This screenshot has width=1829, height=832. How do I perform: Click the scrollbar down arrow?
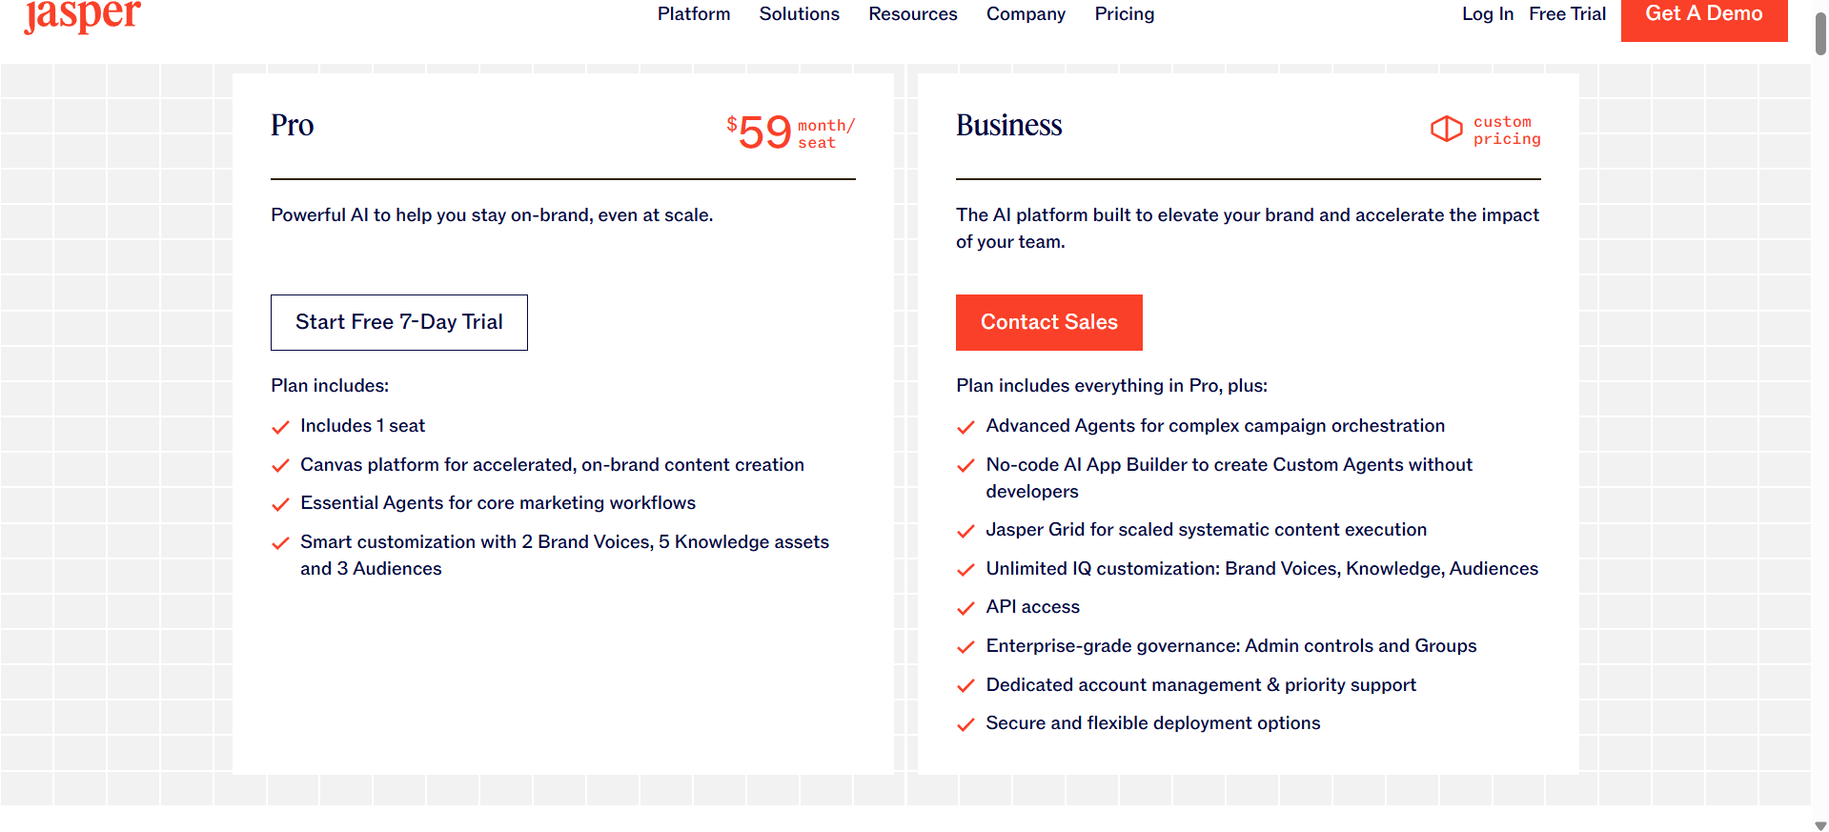point(1819,825)
